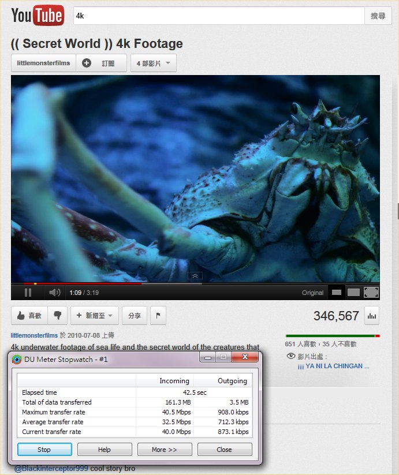Flag the video with the flag icon
Screen dimensions: 399x475
click(158, 315)
